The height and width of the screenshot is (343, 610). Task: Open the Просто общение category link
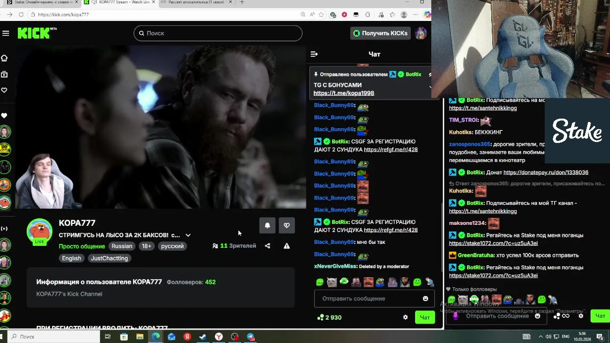tap(81, 246)
